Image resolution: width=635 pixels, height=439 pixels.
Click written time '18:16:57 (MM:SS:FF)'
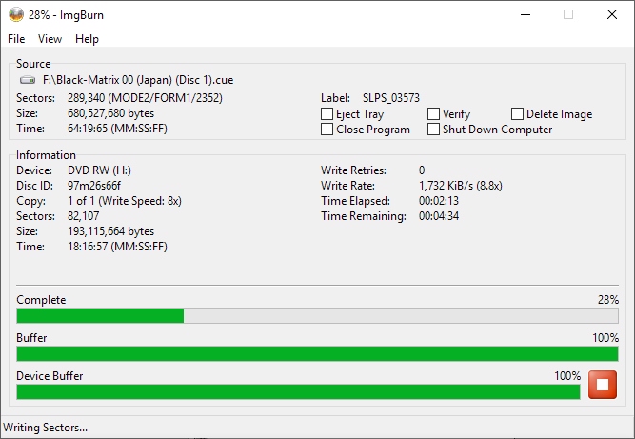117,247
